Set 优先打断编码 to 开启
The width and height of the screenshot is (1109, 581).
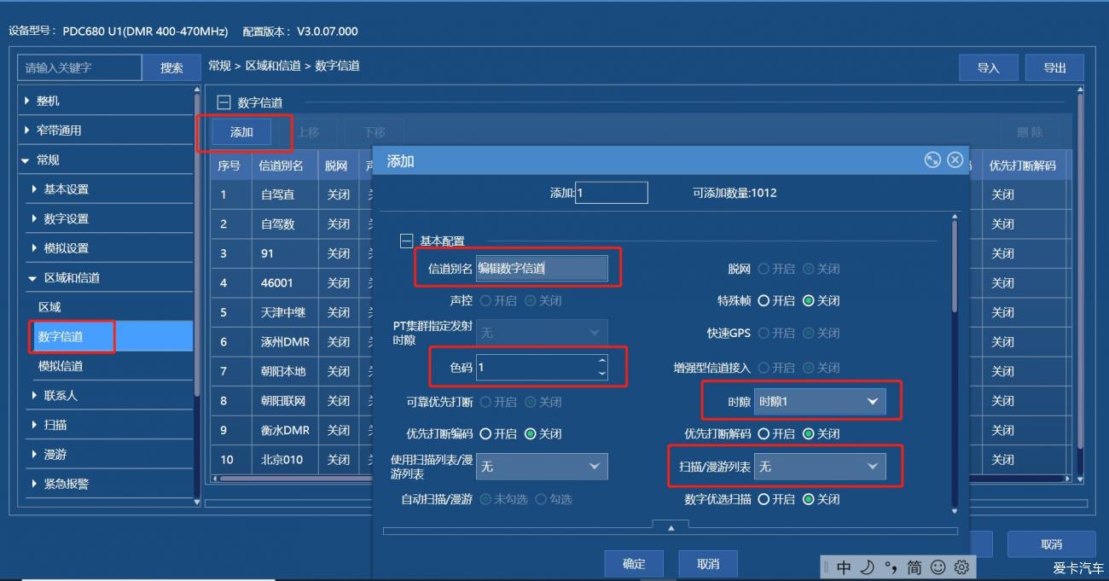(485, 434)
